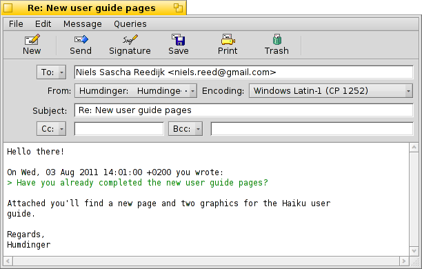Viewport: 422px width, 269px height.
Task: Open the Edit menu
Action: tap(43, 24)
